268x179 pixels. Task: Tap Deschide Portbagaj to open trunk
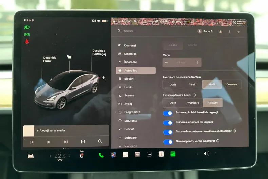tap(99, 52)
